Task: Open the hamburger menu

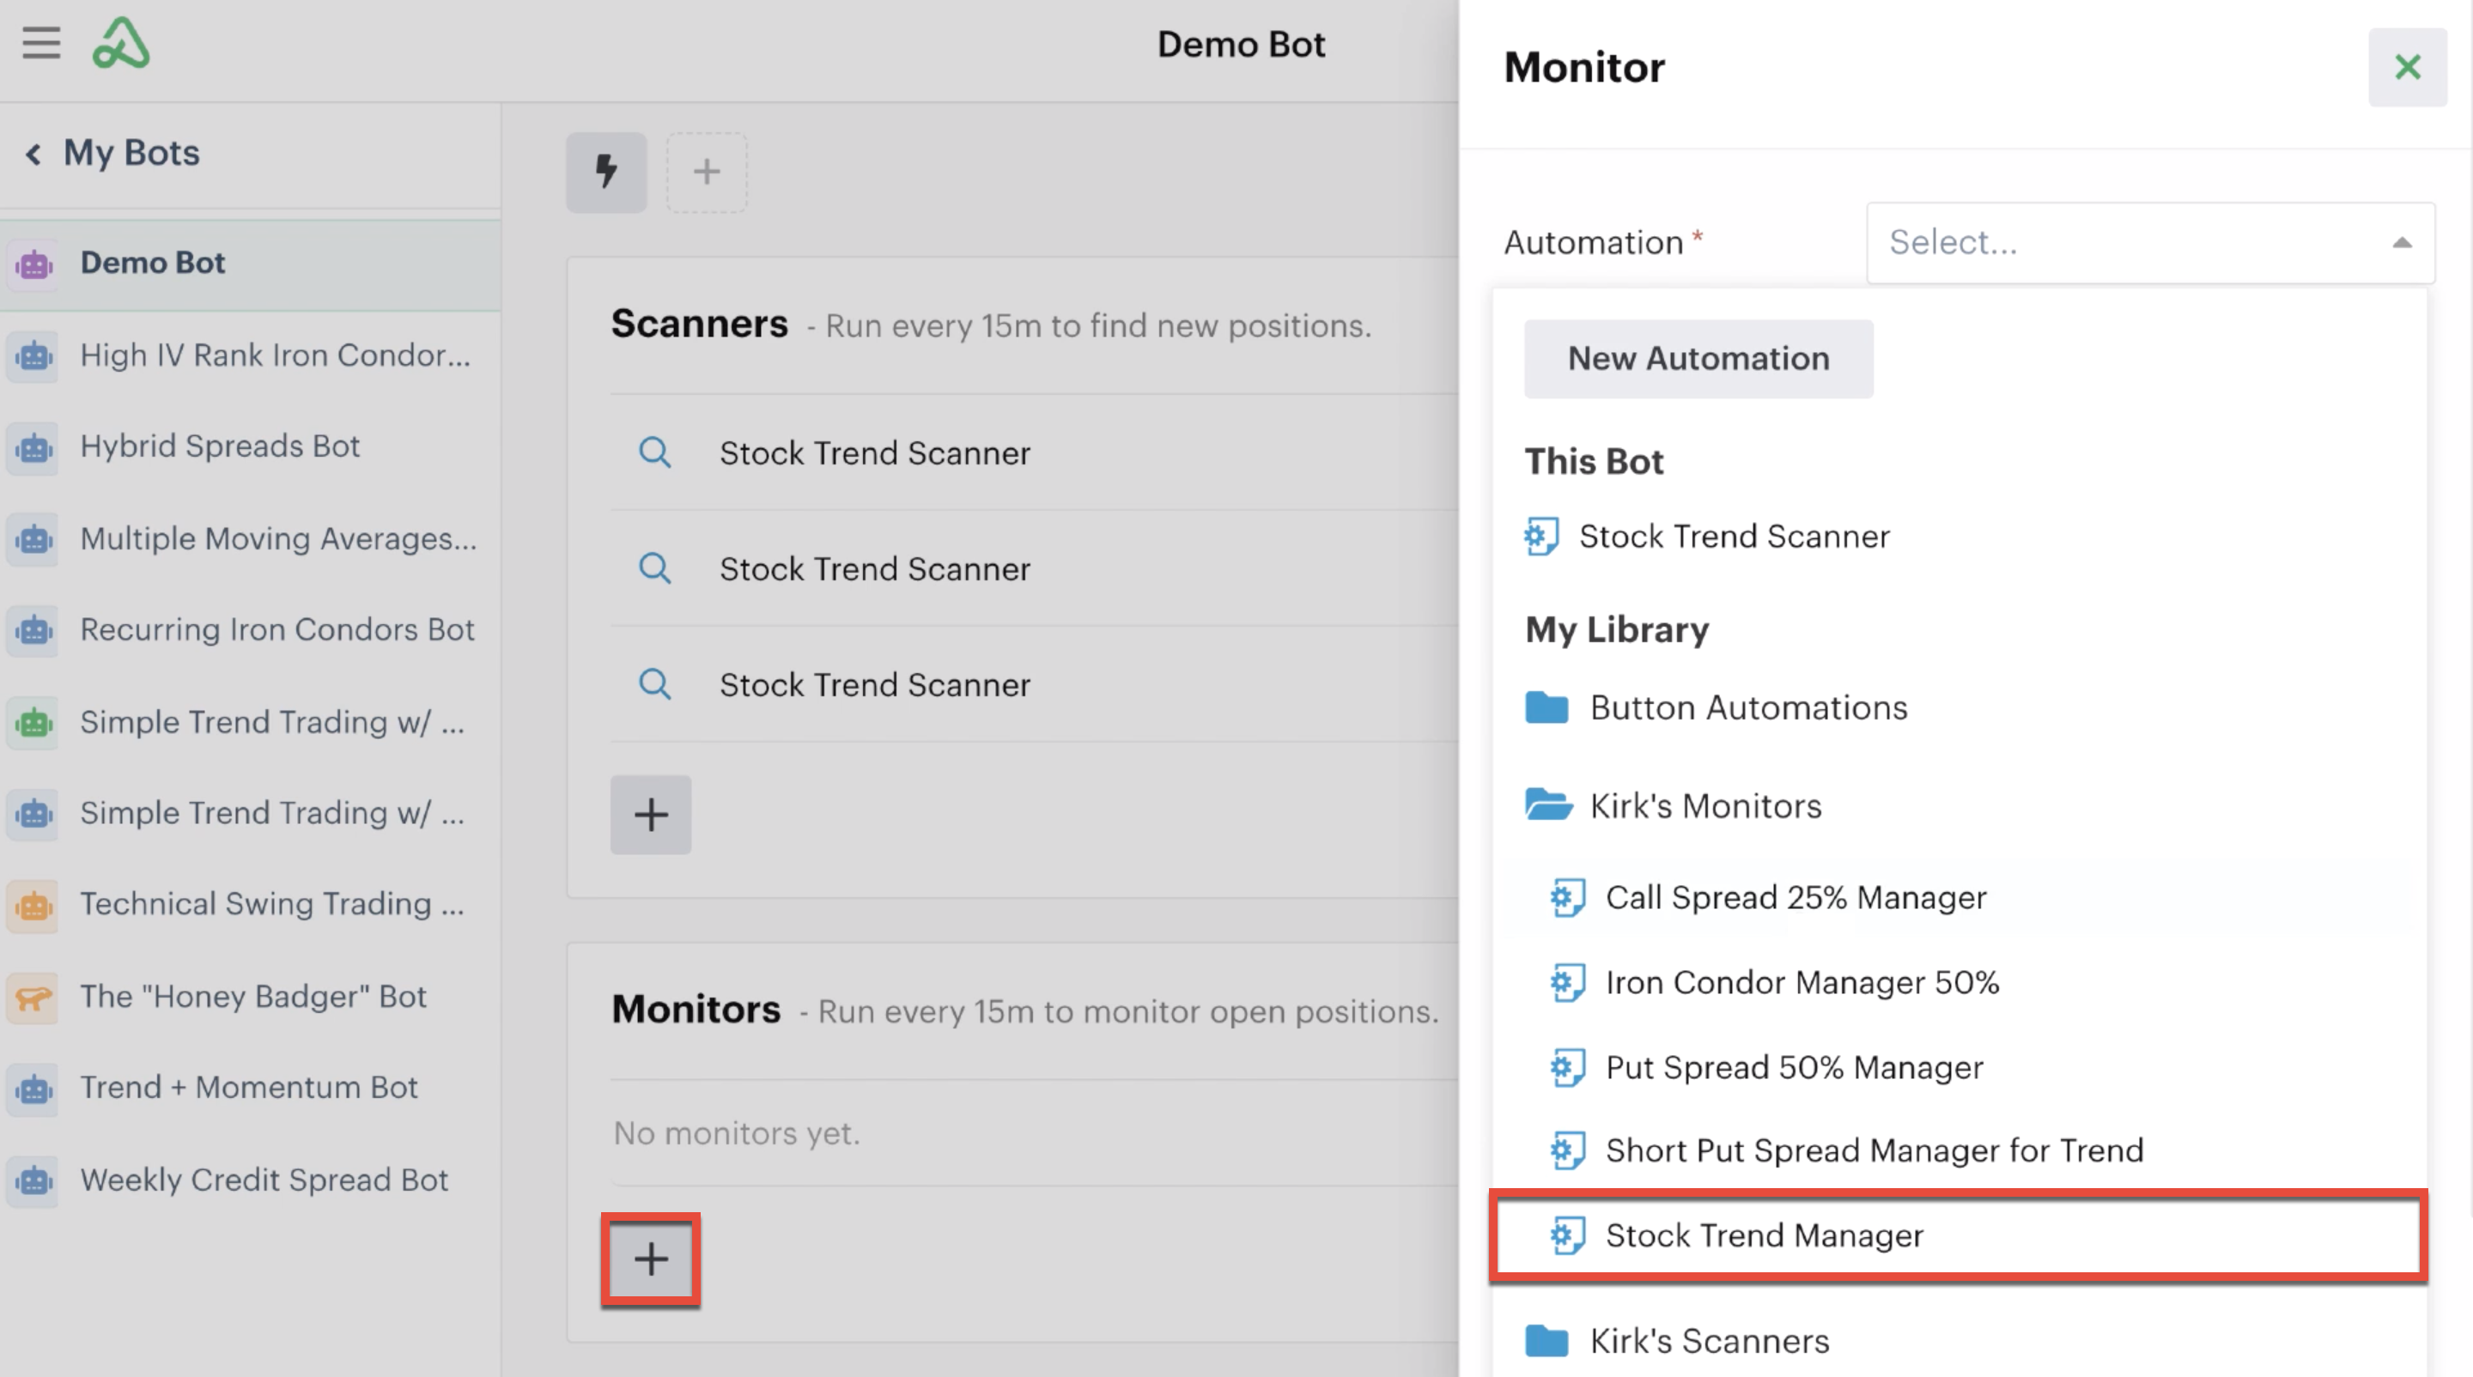Action: pos(41,43)
